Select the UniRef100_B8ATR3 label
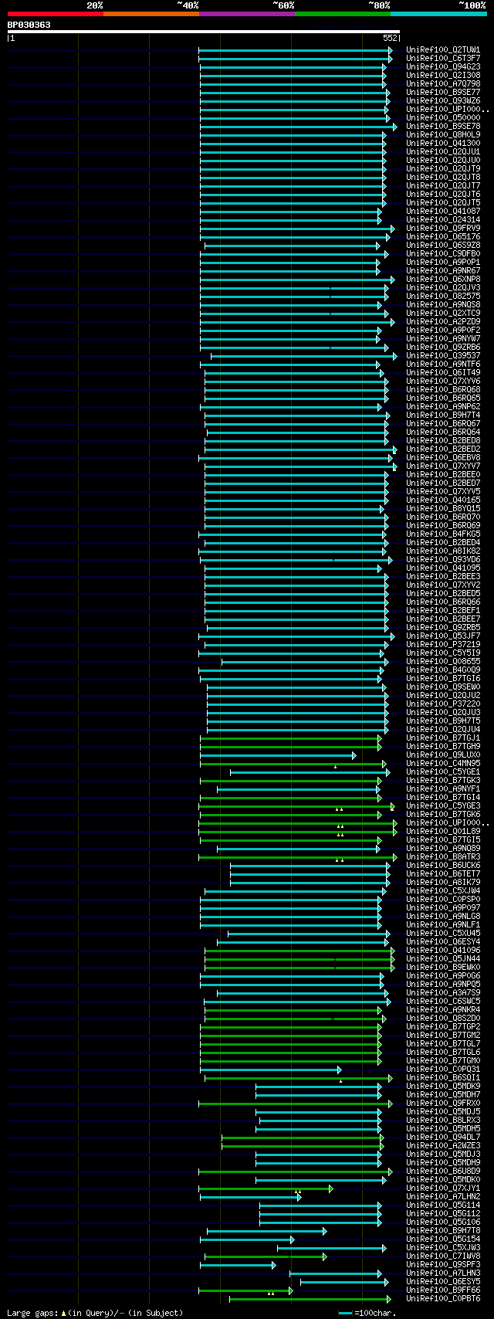The width and height of the screenshot is (494, 1319). click(443, 856)
